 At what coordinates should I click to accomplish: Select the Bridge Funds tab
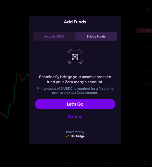coord(96,36)
